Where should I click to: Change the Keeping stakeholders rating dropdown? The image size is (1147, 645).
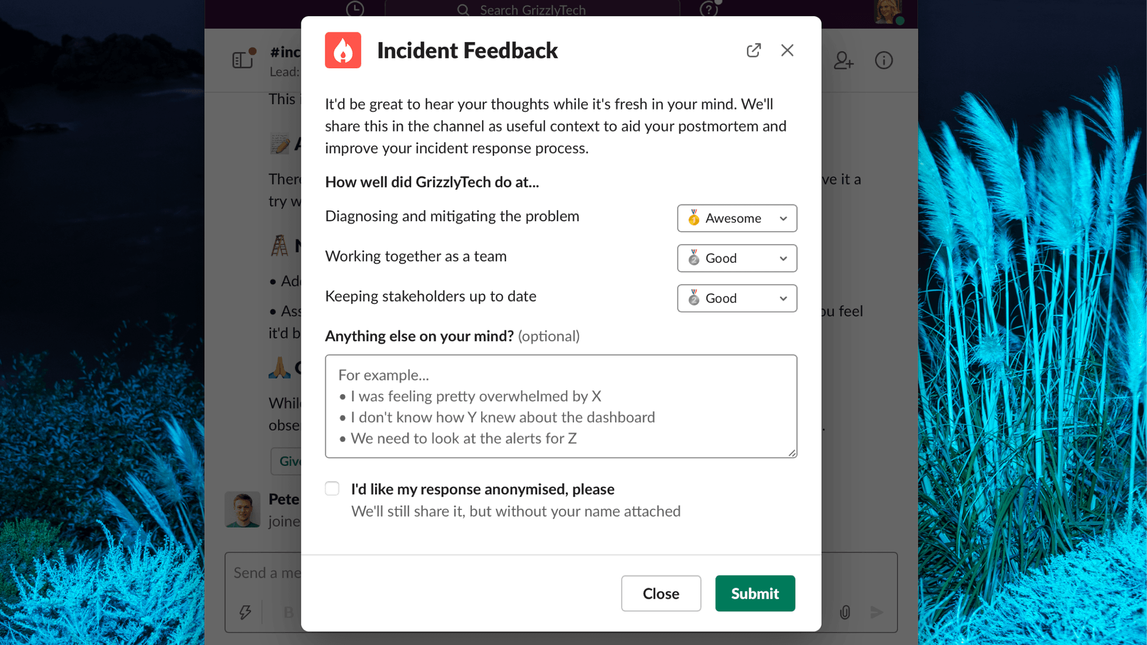[737, 298]
